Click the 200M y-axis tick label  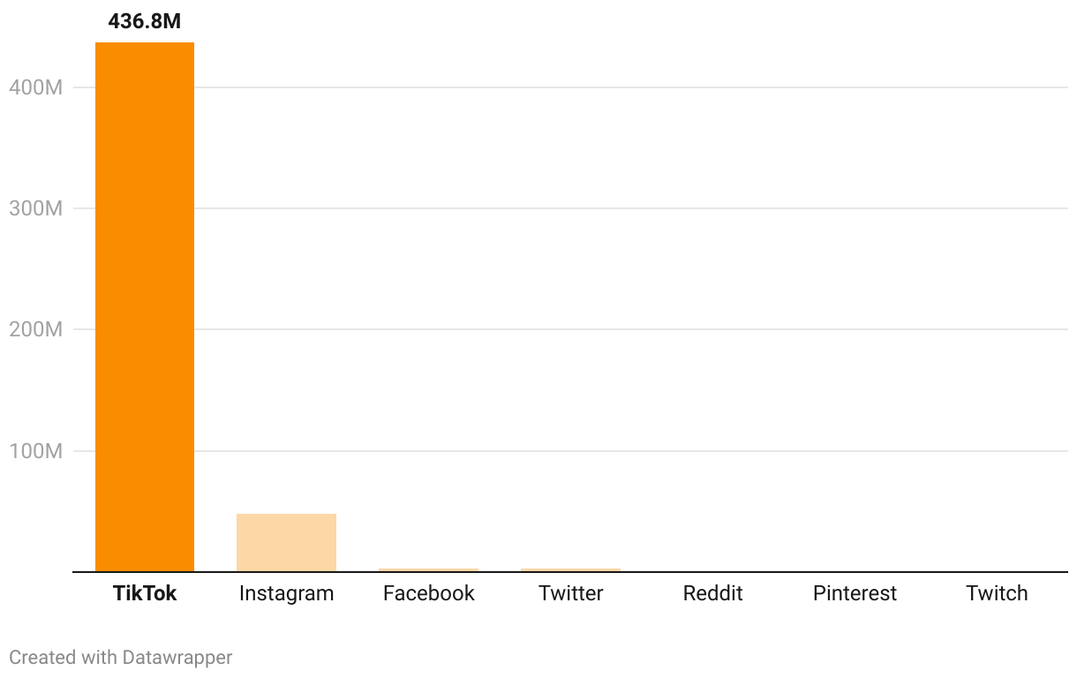(34, 330)
